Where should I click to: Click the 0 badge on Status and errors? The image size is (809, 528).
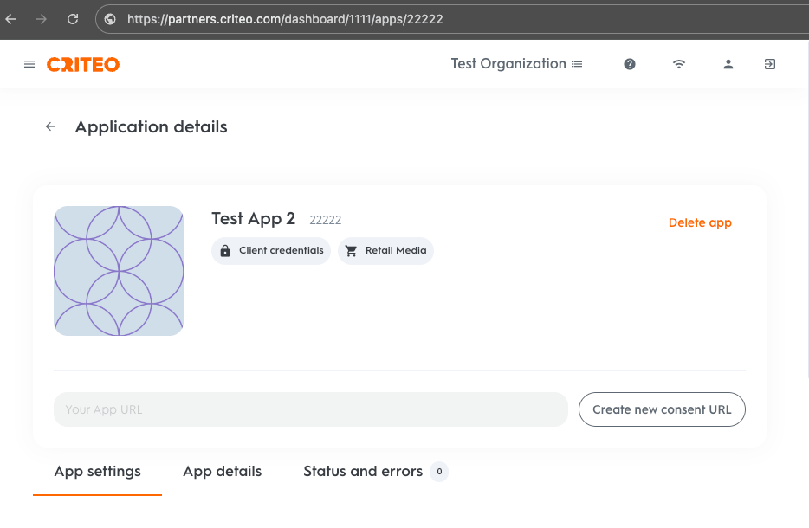point(439,471)
